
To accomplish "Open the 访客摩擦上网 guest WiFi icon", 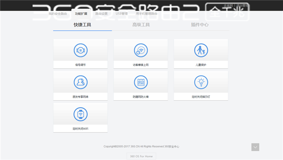I will point(141,50).
